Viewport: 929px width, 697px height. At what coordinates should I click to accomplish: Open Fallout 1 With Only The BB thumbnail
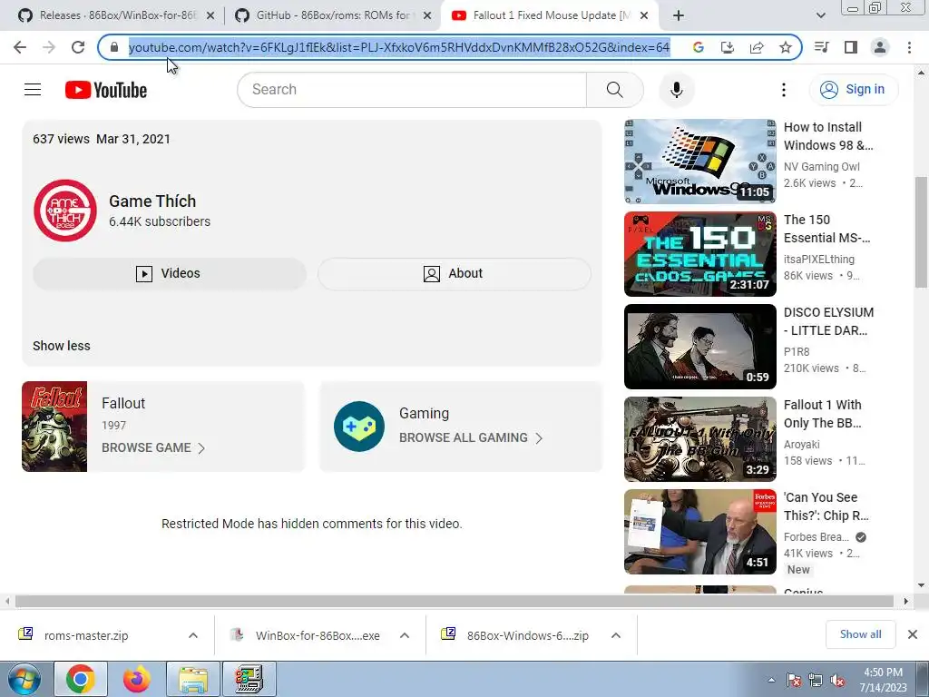[699, 439]
